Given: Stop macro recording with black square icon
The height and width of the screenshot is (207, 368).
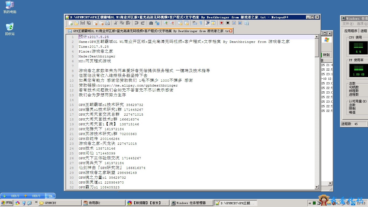Looking at the screenshot, I should coord(228,23).
